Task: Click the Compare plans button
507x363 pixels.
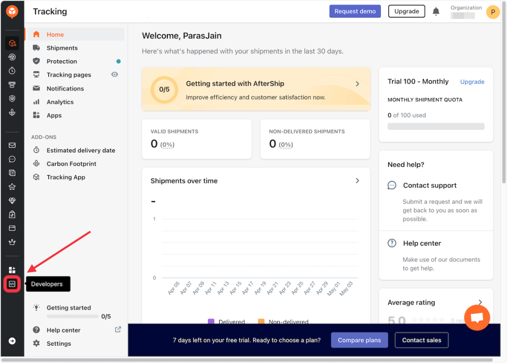Action: tap(359, 340)
